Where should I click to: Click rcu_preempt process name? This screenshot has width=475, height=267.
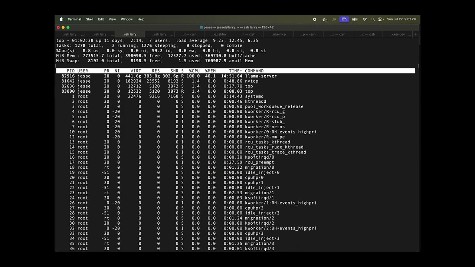259,162
